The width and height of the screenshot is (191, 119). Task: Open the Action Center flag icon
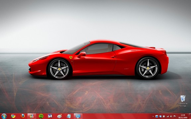pos(174,116)
